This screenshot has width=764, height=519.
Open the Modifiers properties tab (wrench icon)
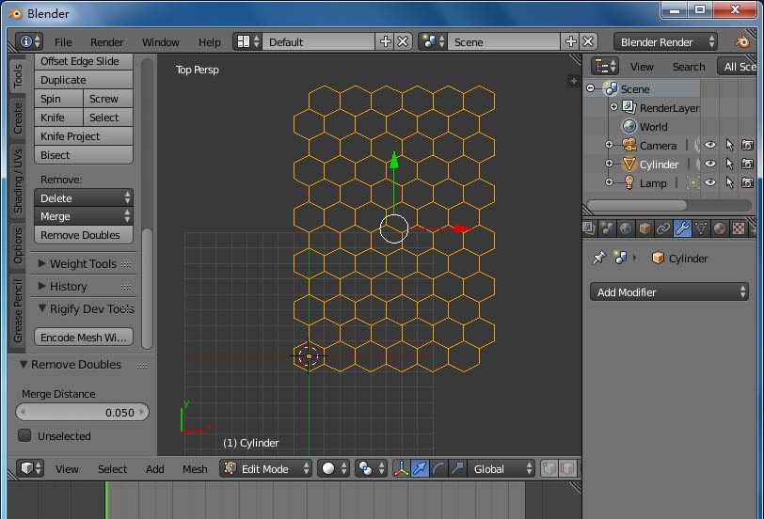[x=683, y=228]
